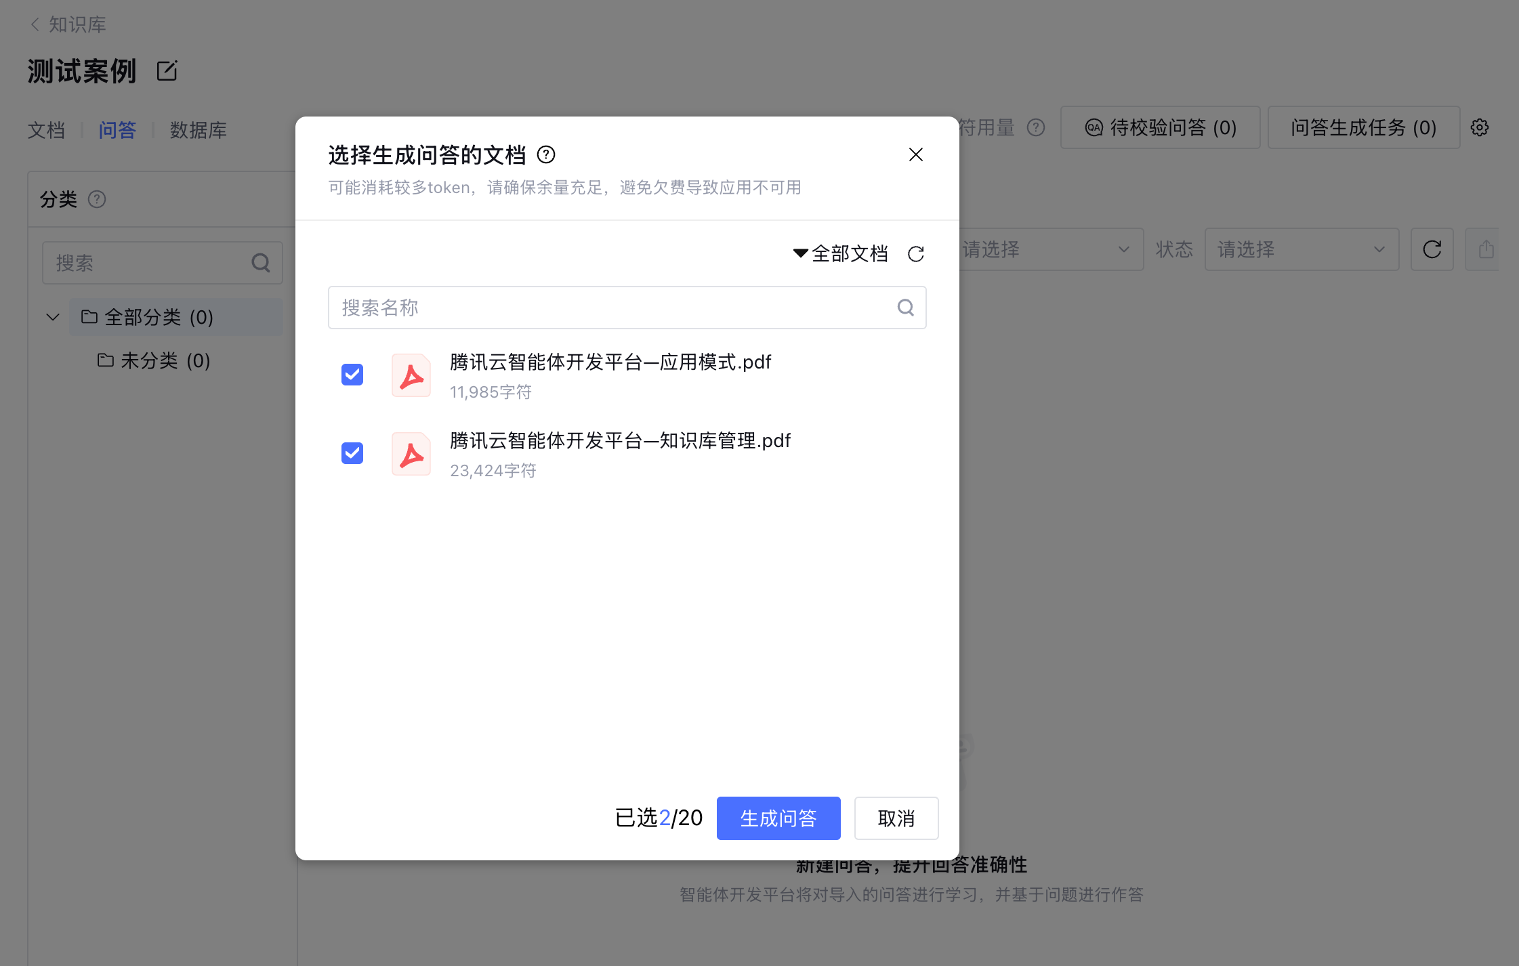Viewport: 1519px width, 966px height.
Task: Click the help icon next to 分类
Action: point(97,199)
